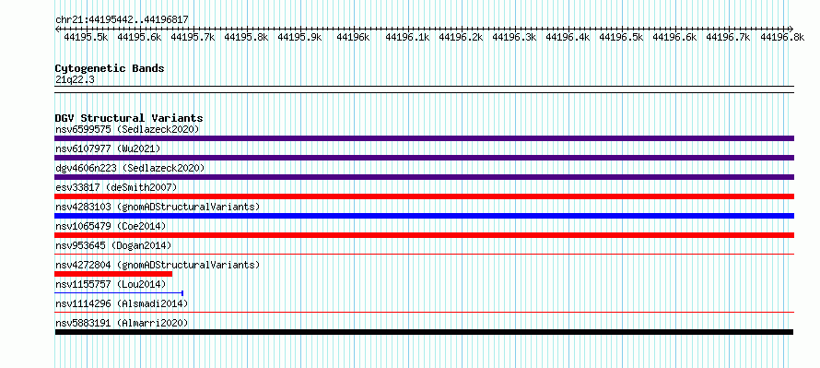Click ruler position 44196.1k

[407, 37]
